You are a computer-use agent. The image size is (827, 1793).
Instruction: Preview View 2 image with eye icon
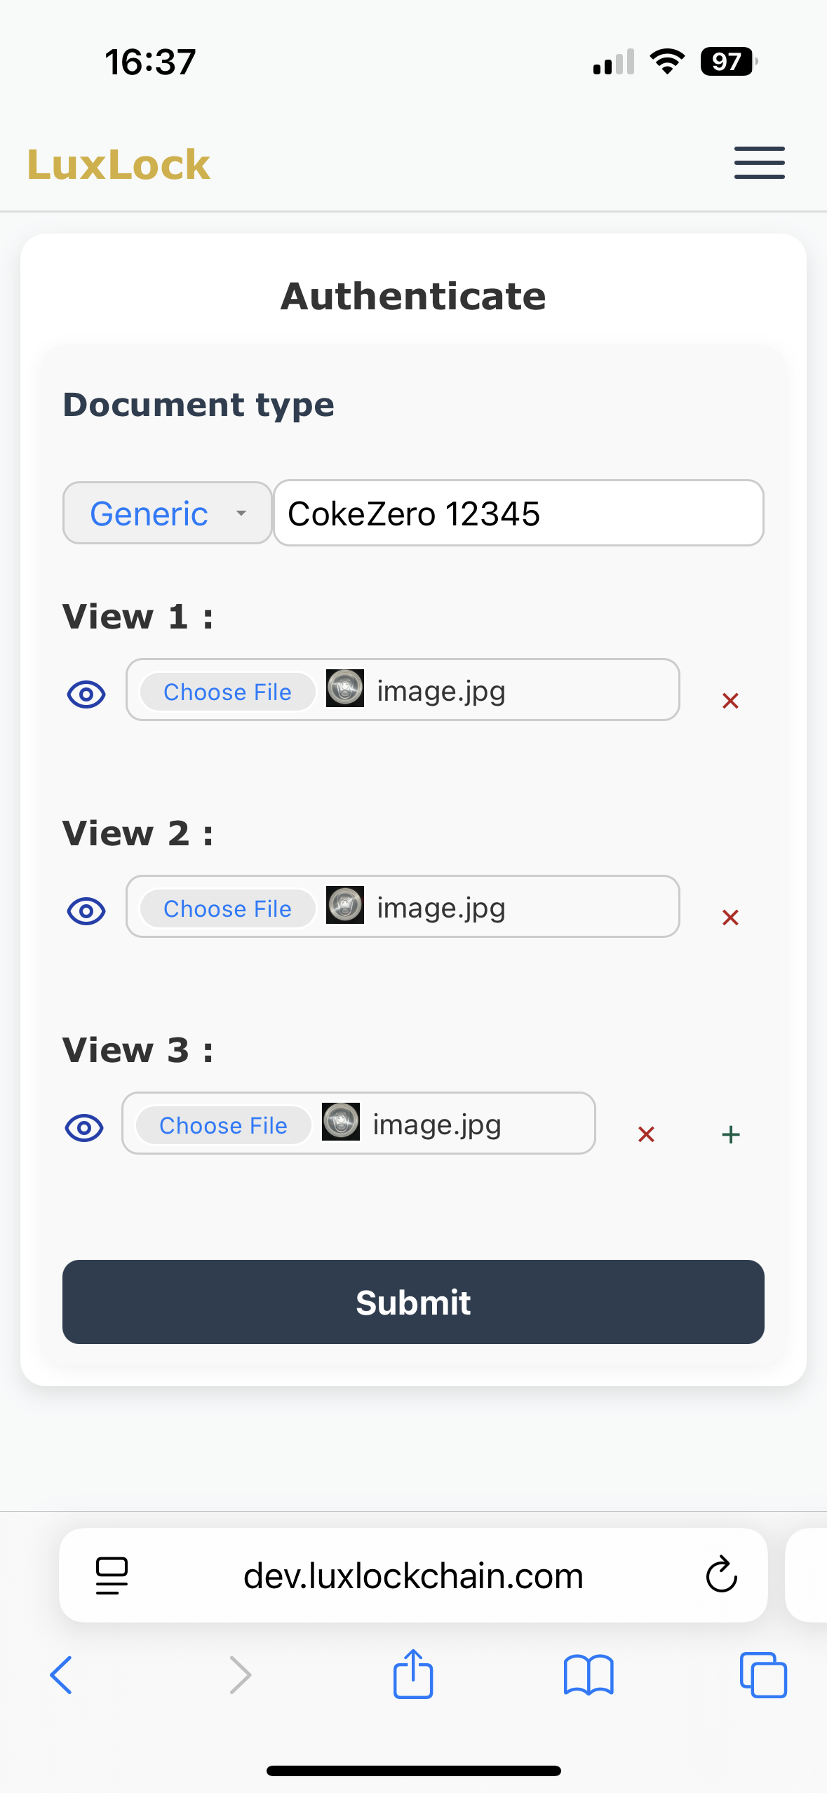(x=86, y=911)
